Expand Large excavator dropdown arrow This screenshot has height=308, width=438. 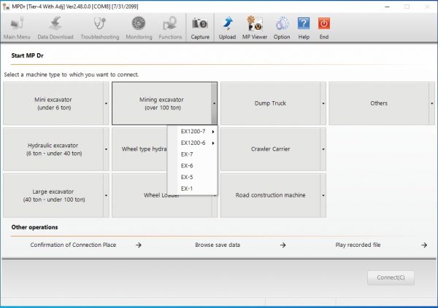(x=106, y=195)
